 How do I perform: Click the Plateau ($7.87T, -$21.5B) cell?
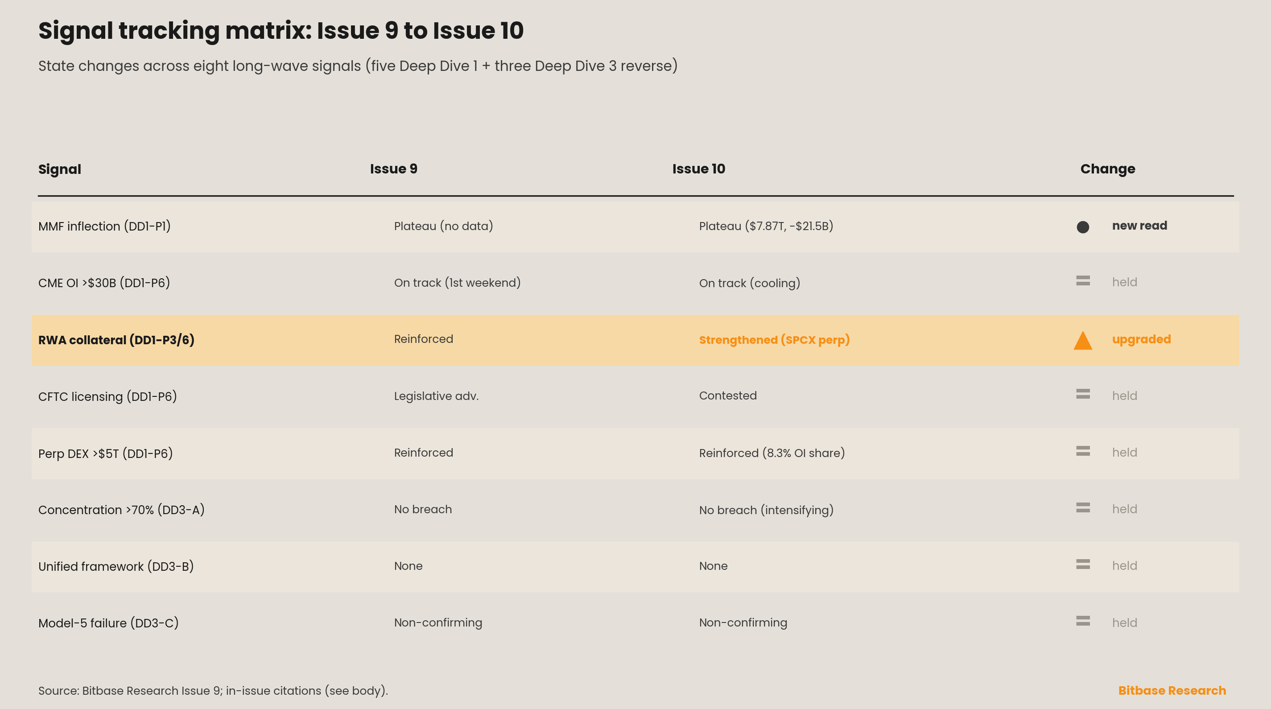pos(766,226)
